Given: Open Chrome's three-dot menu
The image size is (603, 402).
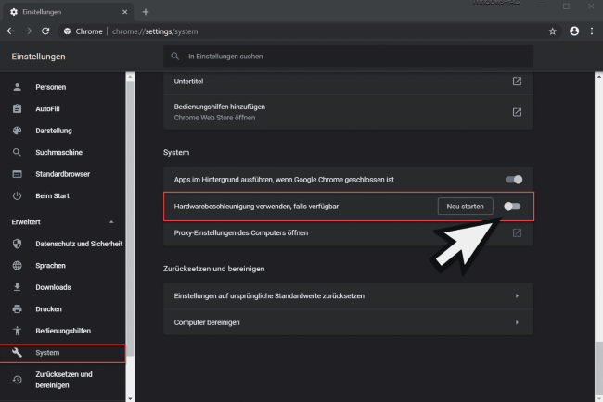Looking at the screenshot, I should (592, 31).
